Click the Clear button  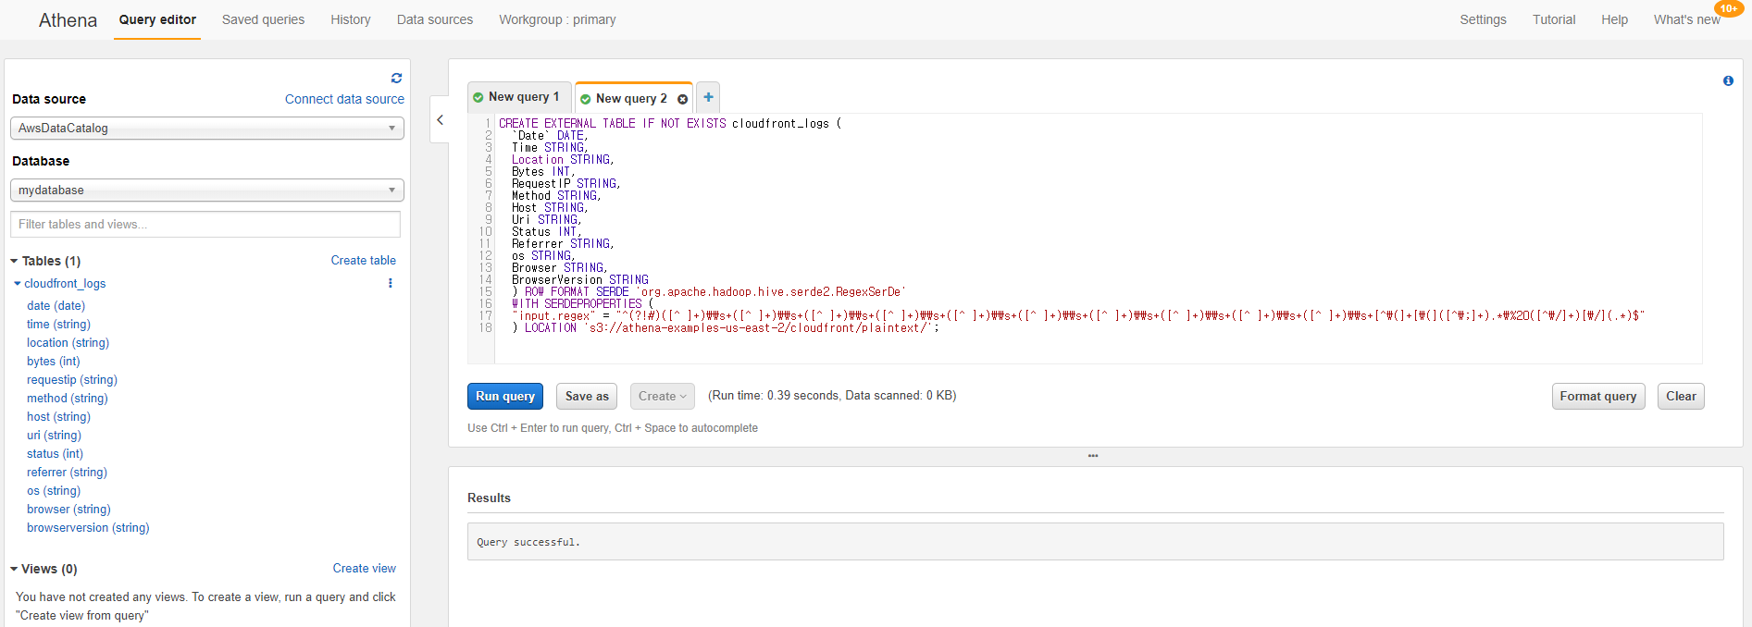(x=1681, y=396)
